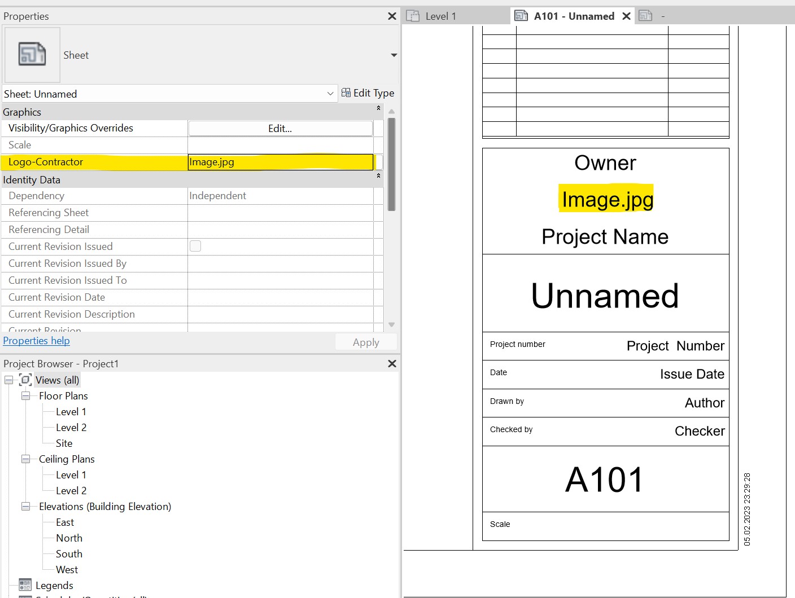Click the Views (all) icon

[x=25, y=380]
